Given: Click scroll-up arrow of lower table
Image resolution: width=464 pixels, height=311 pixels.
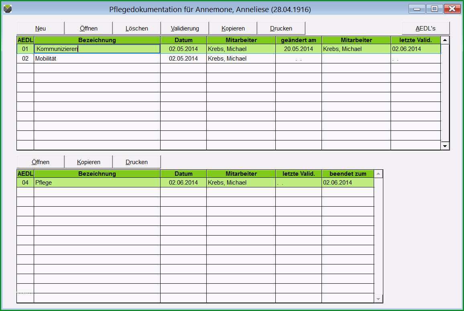Looking at the screenshot, I should 378,174.
